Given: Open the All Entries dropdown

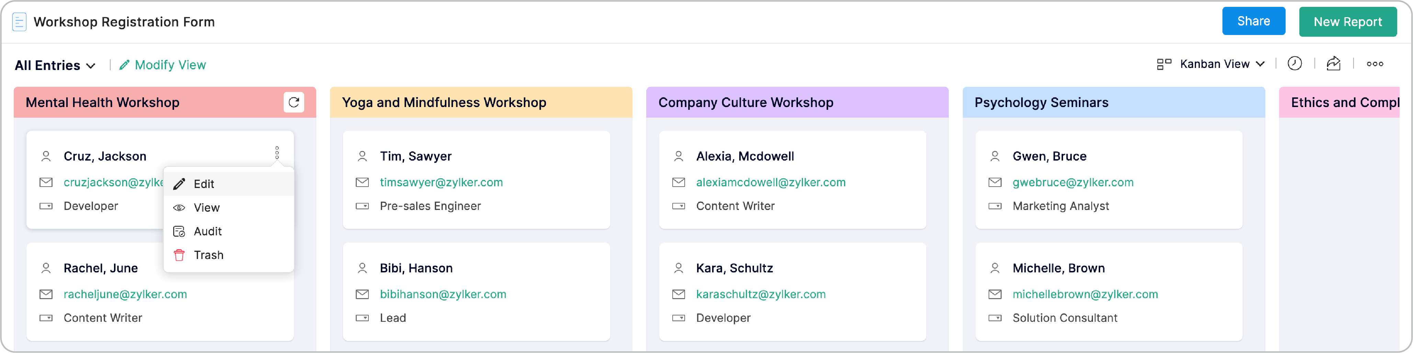Looking at the screenshot, I should coord(55,65).
